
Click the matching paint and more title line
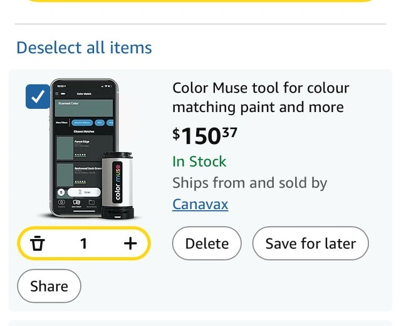pyautogui.click(x=258, y=107)
